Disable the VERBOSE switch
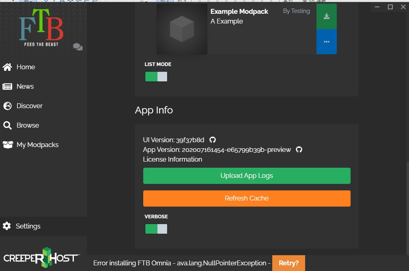The image size is (409, 271). [x=156, y=228]
